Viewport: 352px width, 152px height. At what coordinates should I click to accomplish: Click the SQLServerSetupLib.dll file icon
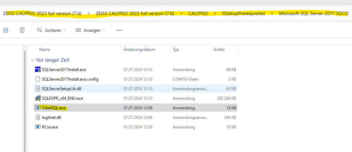38,89
